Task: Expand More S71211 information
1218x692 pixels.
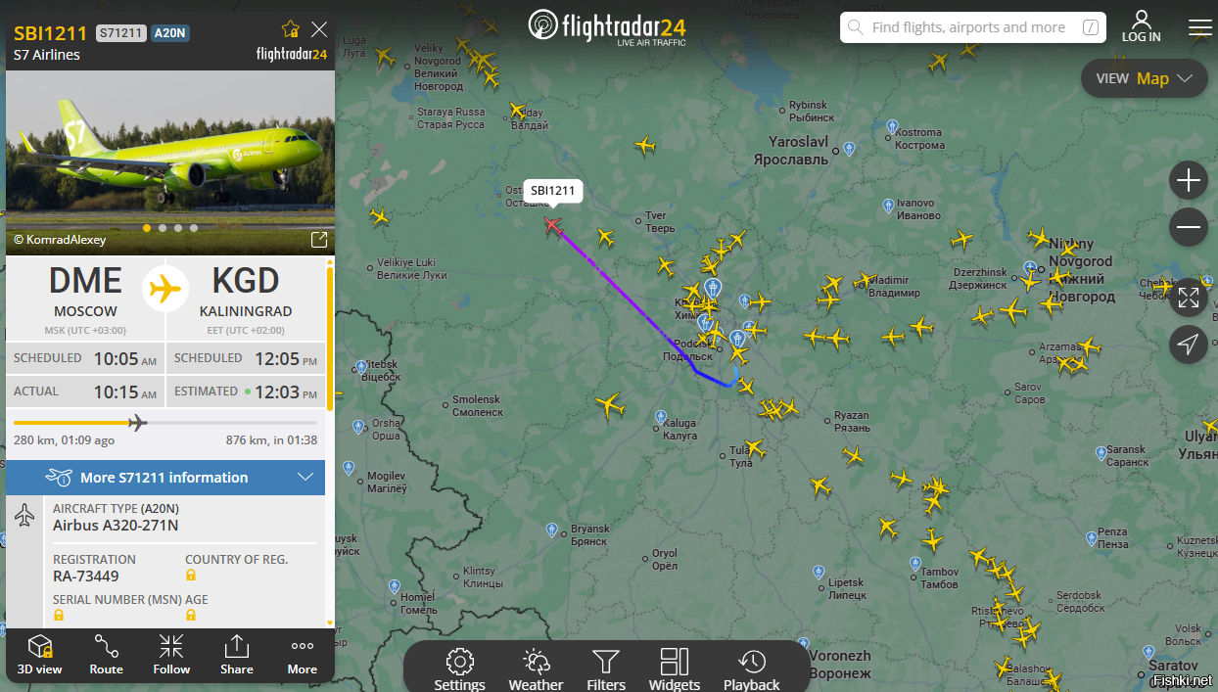Action: pos(165,478)
